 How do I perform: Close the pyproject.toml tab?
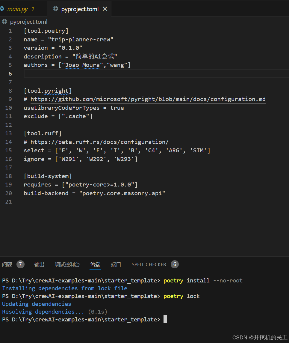[x=105, y=9]
